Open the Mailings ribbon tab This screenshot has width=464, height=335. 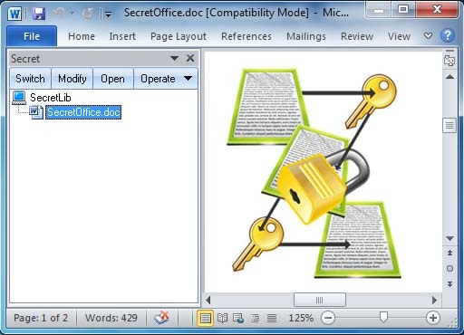pyautogui.click(x=306, y=36)
